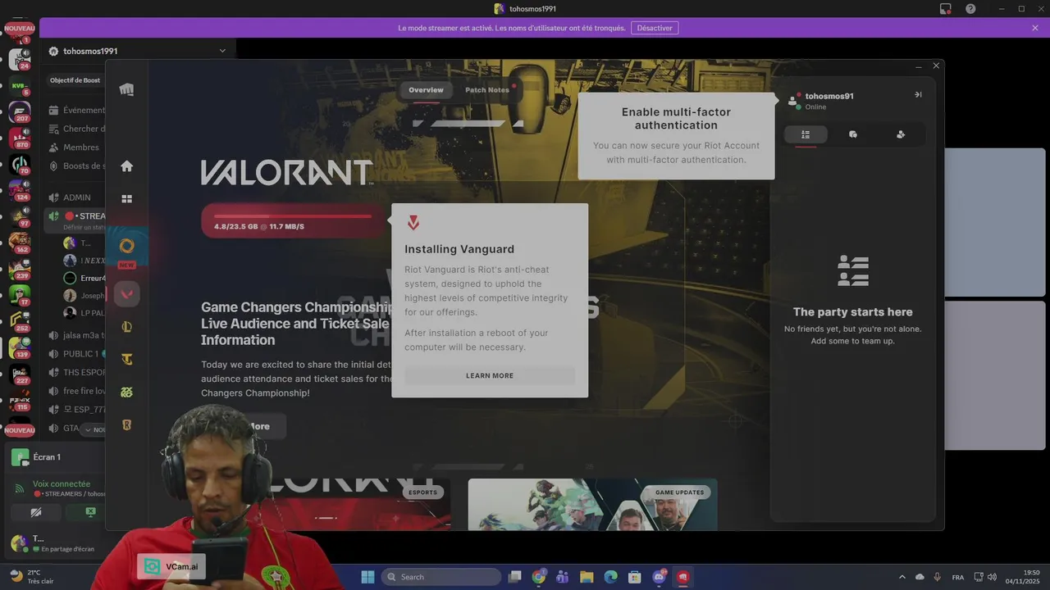Screen dimensions: 1050x590
Task: Show hidden system tray icons
Action: coord(902,577)
